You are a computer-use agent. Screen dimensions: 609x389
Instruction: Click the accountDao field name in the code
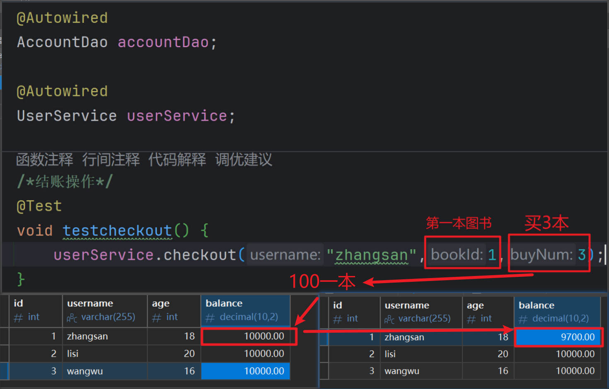pos(163,42)
